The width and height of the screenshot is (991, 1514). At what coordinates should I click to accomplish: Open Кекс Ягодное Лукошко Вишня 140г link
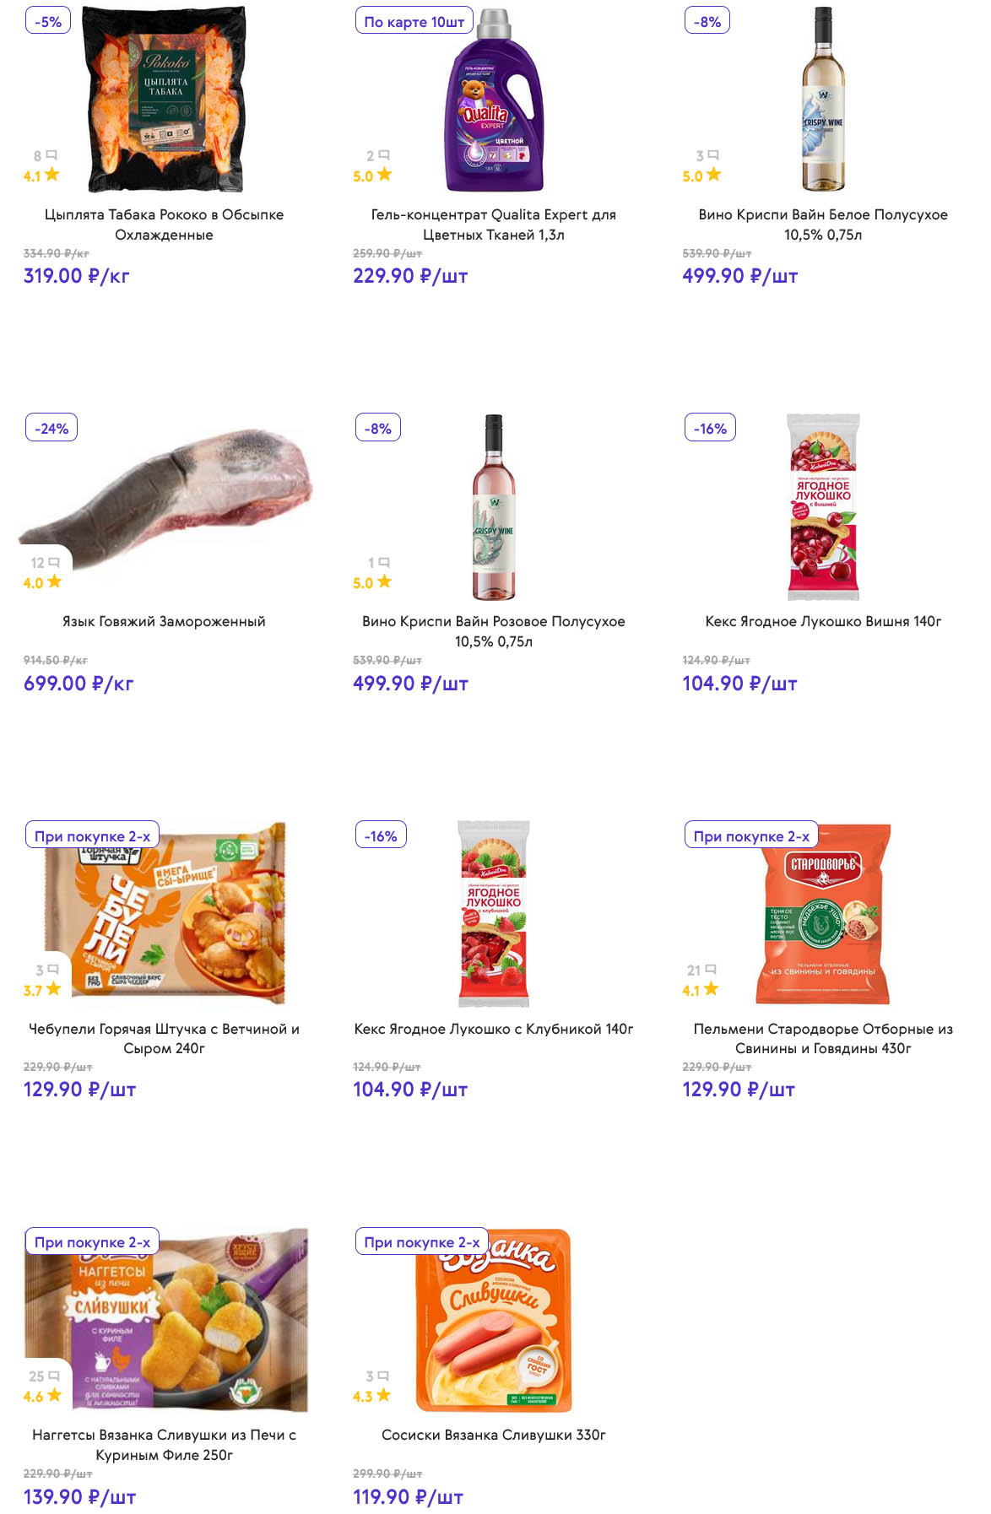coord(823,621)
